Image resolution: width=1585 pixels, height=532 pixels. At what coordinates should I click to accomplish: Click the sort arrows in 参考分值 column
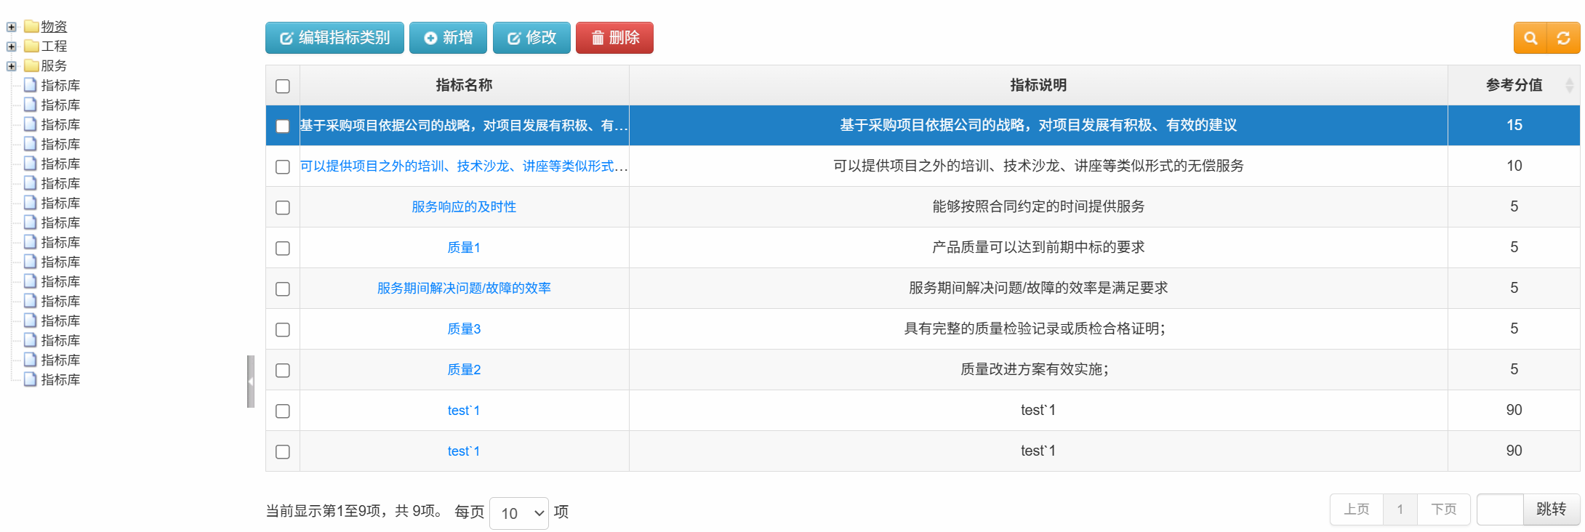(1569, 86)
